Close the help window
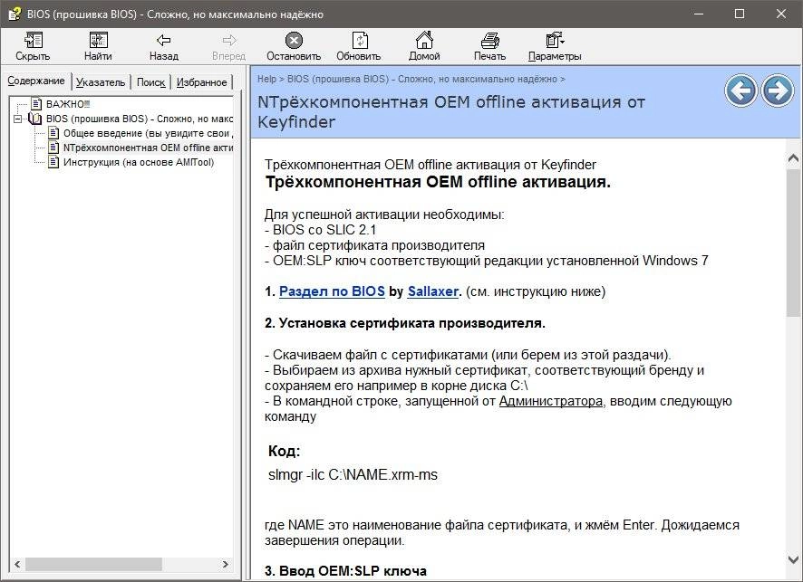Viewport: 803px width, 582px height. click(781, 14)
